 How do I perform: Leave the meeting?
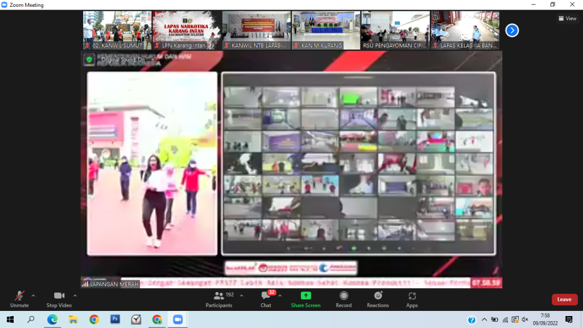click(564, 300)
